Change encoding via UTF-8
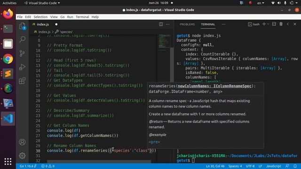The width and height of the screenshot is (301, 169). (250, 166)
